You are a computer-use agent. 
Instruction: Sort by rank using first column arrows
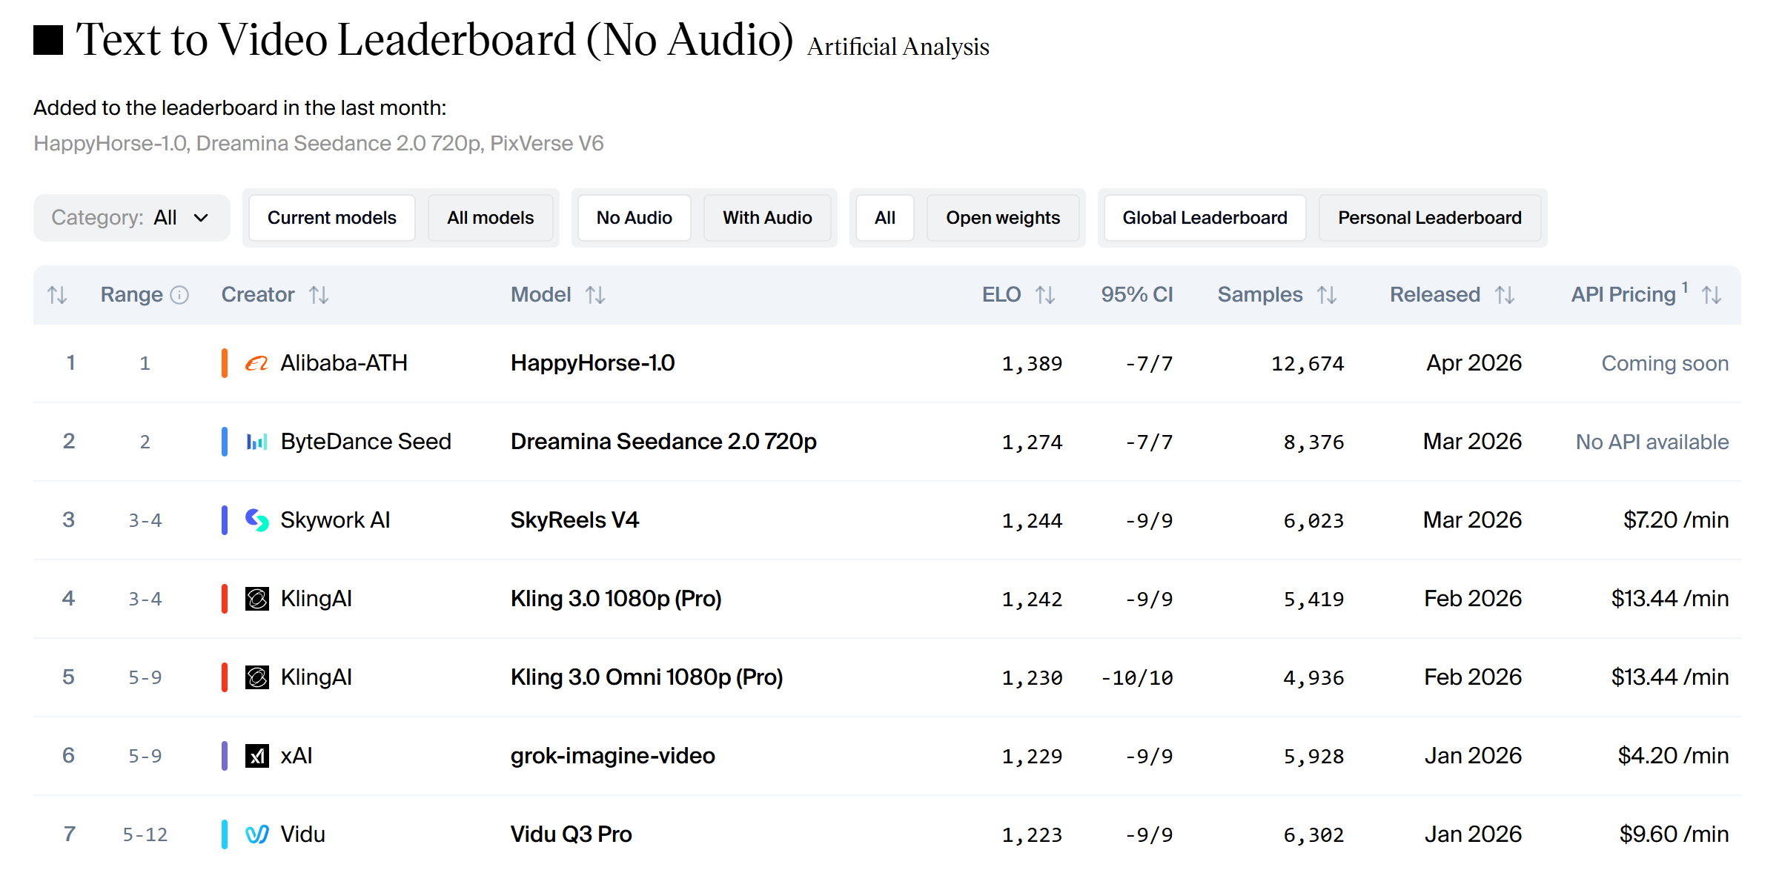(x=57, y=295)
